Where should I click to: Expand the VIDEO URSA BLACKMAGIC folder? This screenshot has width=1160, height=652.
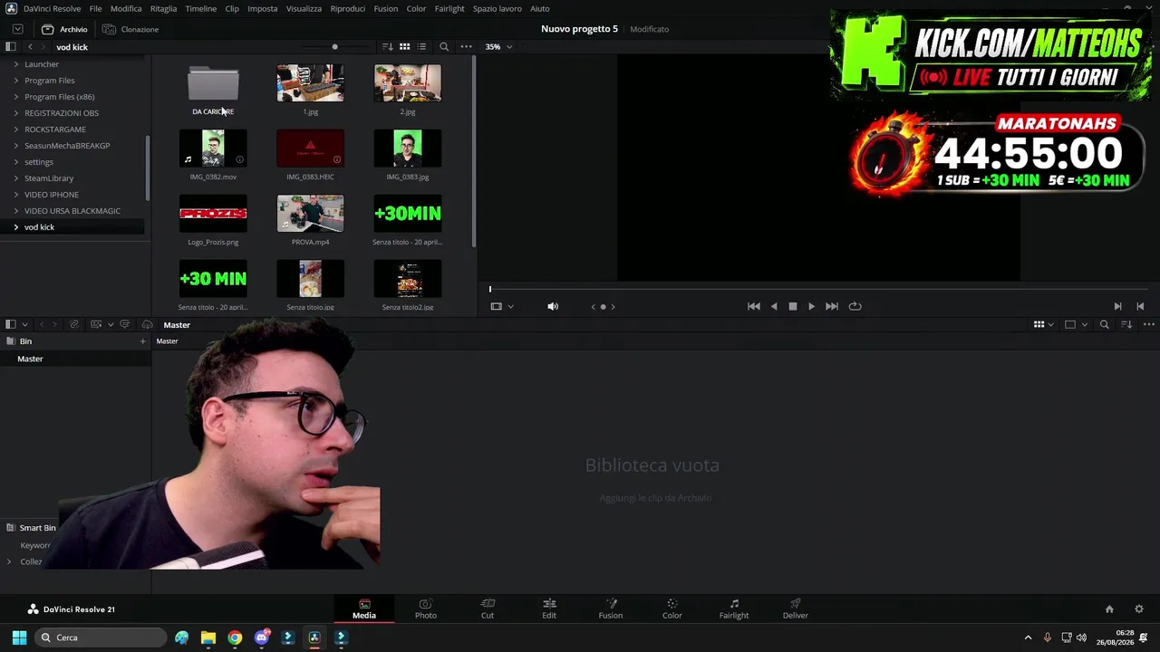coord(15,211)
